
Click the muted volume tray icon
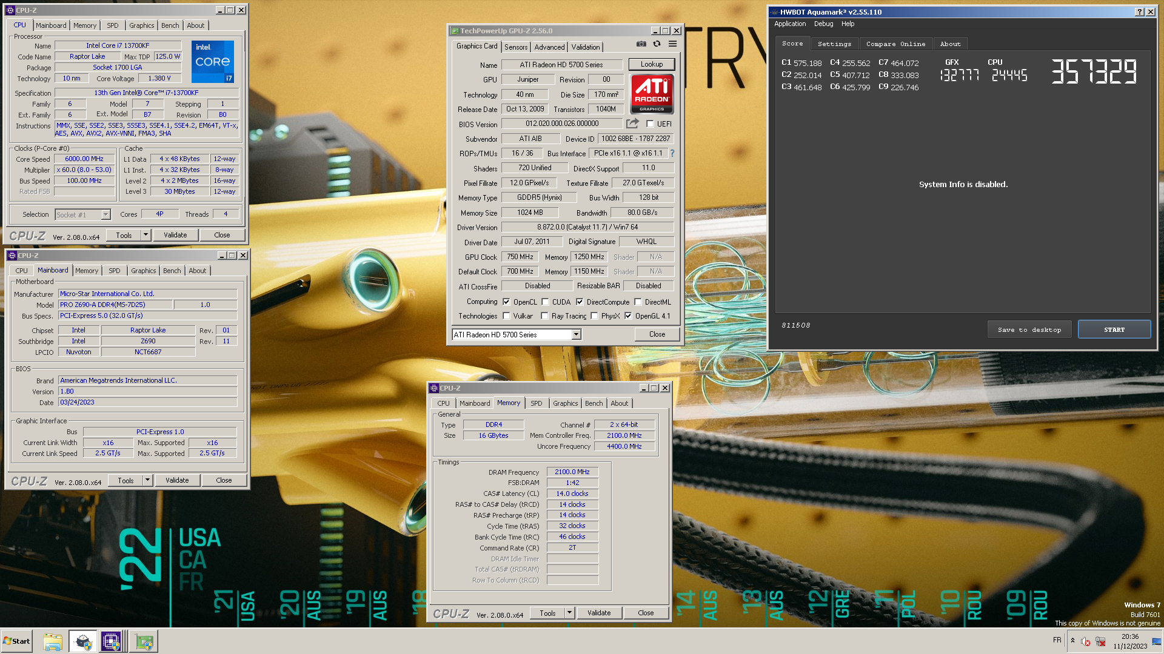coord(1085,641)
